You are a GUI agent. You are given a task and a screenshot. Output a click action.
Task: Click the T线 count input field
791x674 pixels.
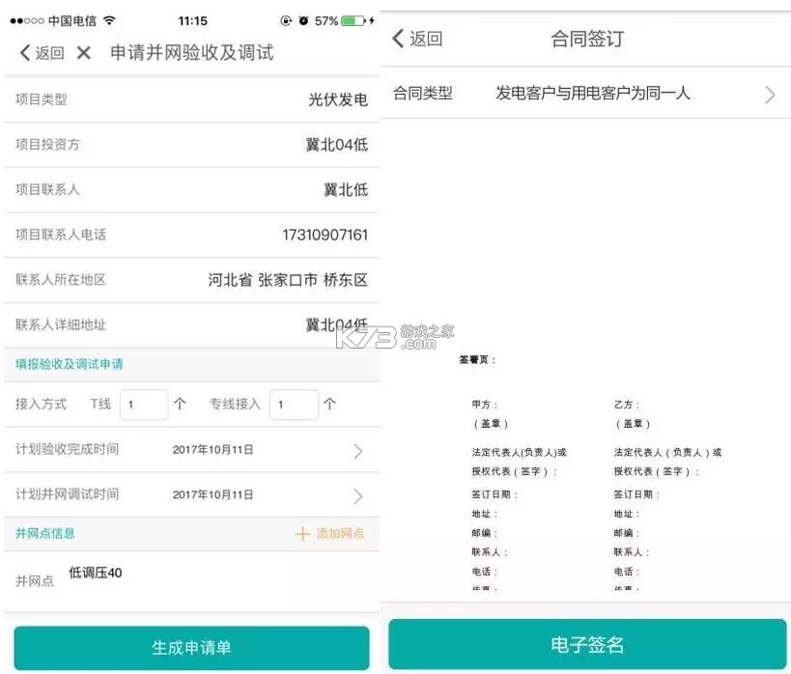143,405
